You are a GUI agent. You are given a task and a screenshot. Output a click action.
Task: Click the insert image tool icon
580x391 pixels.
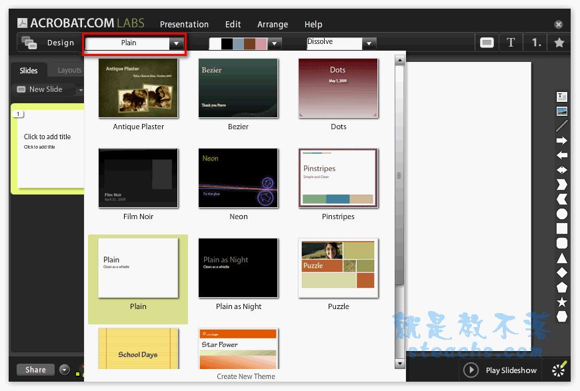click(x=561, y=111)
